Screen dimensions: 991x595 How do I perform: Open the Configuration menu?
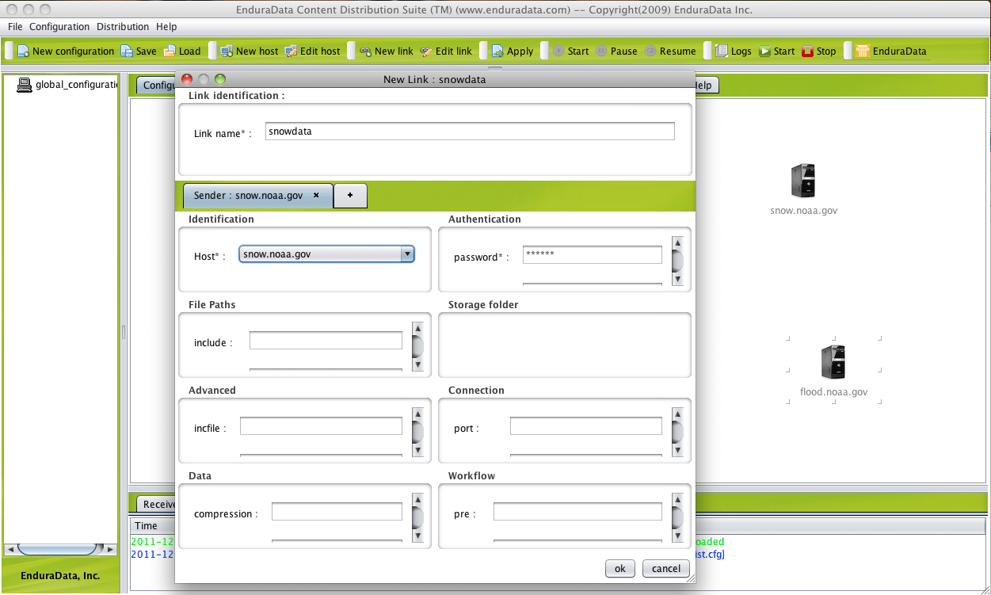[59, 26]
